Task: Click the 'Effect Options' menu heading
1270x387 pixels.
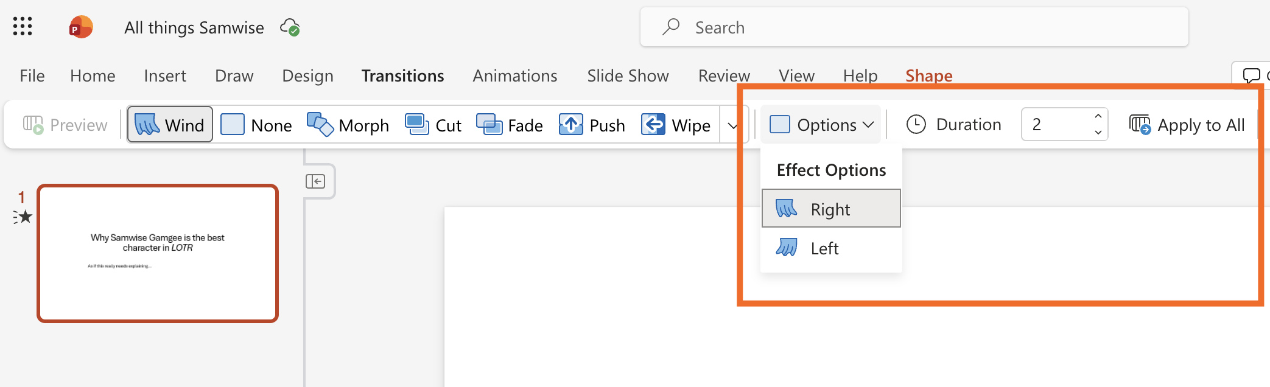Action: (x=831, y=170)
